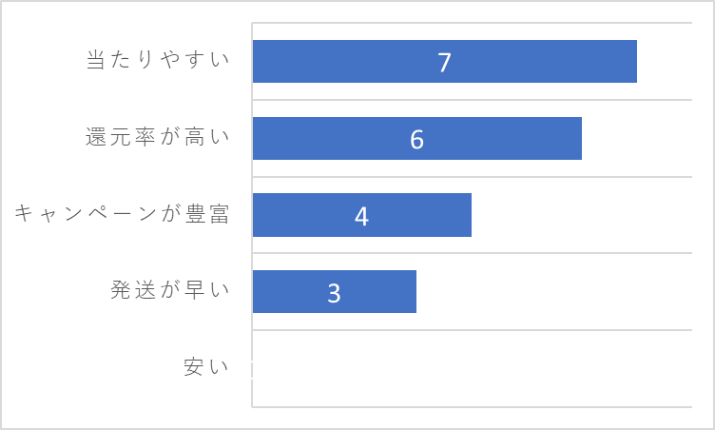Select gridline between 還元率が高い and キャンペーン bars

point(472,177)
